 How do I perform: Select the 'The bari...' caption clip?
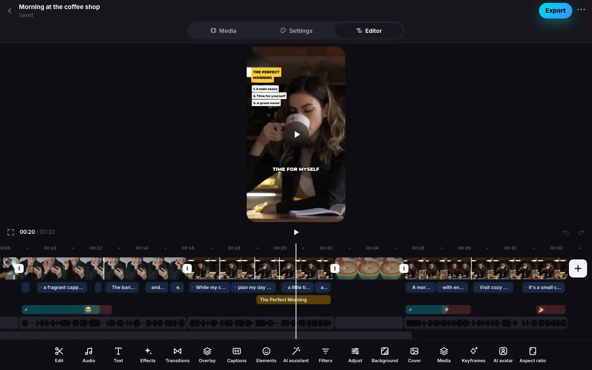coord(122,287)
